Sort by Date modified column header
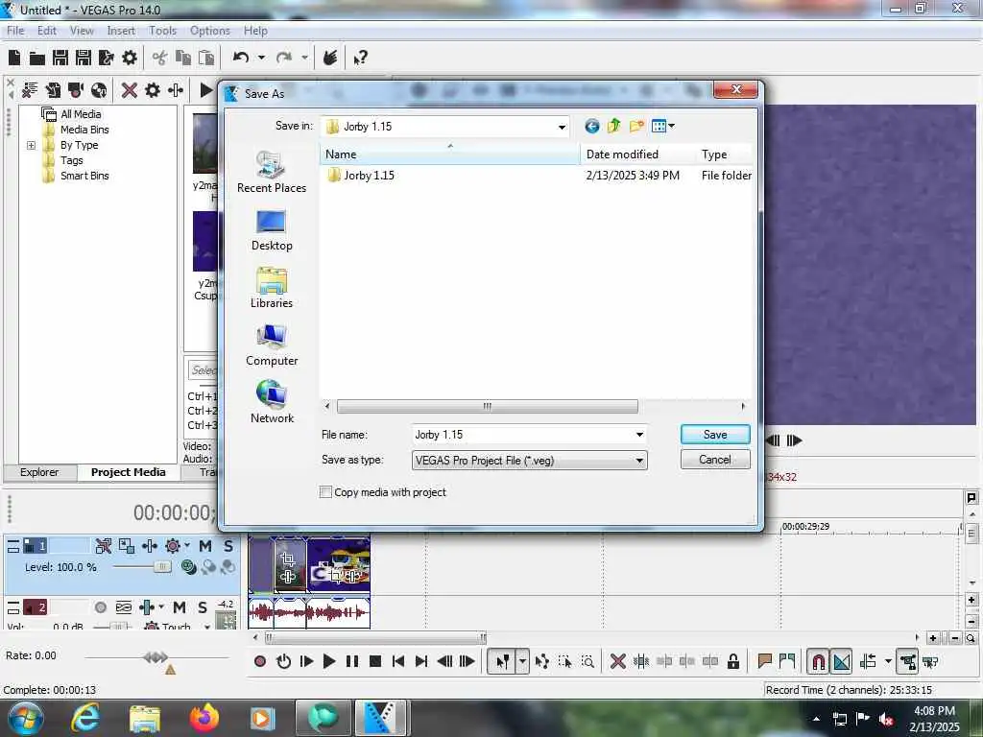The height and width of the screenshot is (737, 983). click(638, 155)
